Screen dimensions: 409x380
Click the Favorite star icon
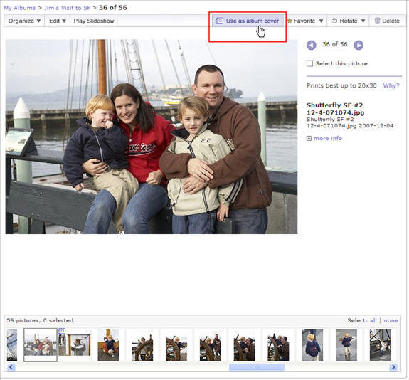tap(290, 21)
